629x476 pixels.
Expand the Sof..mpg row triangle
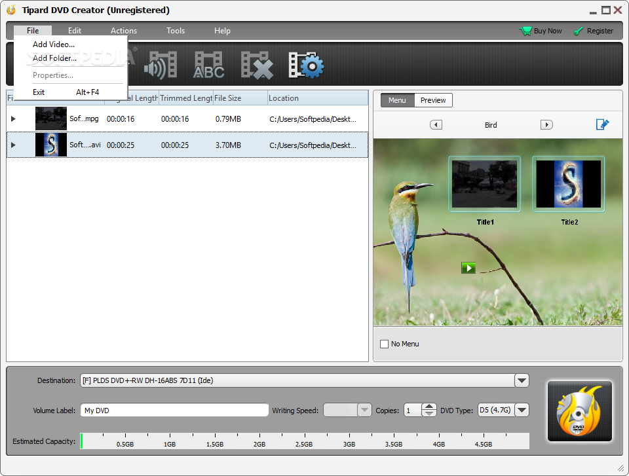coord(13,119)
